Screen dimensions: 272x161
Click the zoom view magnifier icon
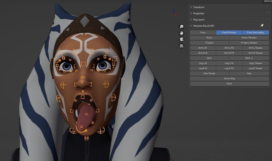[x=181, y=26]
